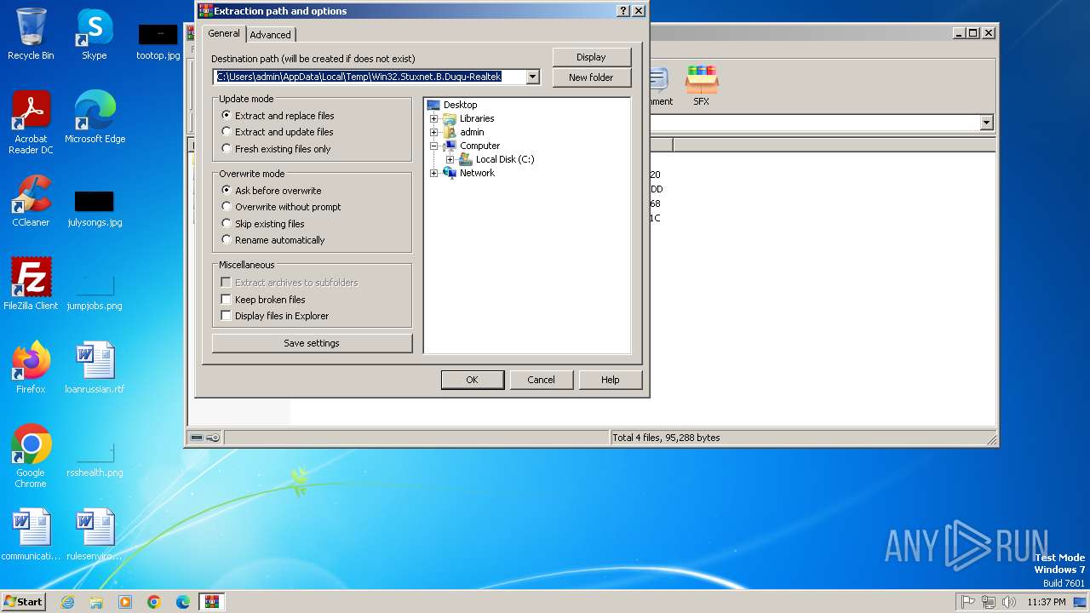Click Save settings button
This screenshot has height=613, width=1090.
point(312,343)
